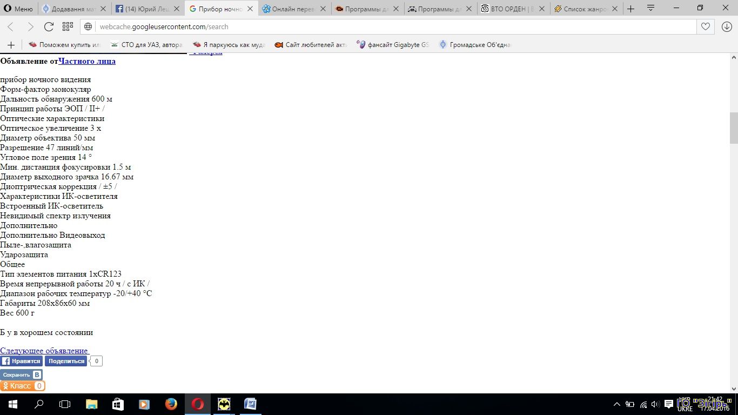Click the scrollbar down arrow

click(x=734, y=389)
